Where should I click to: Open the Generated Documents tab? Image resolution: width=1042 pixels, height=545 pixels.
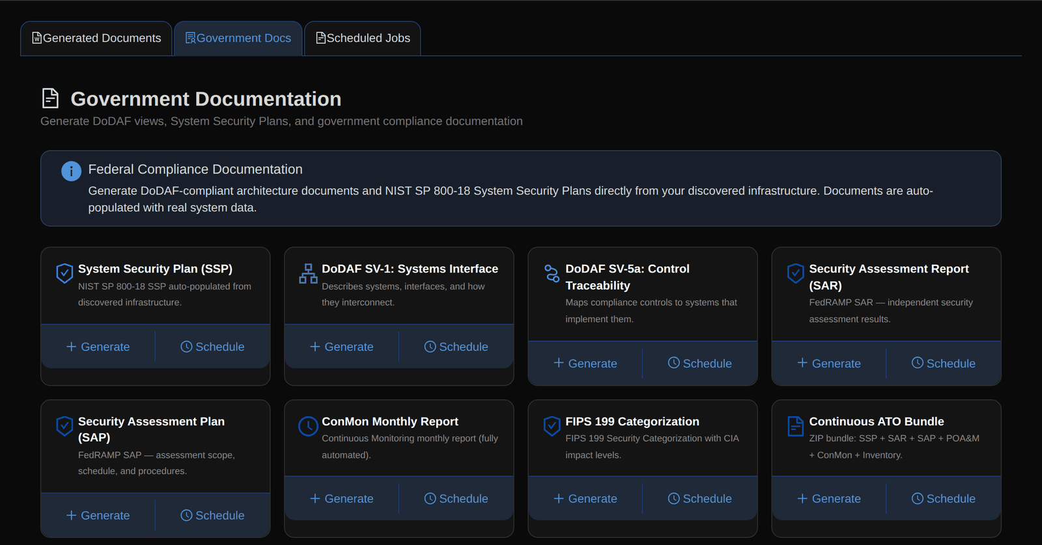[x=96, y=38]
